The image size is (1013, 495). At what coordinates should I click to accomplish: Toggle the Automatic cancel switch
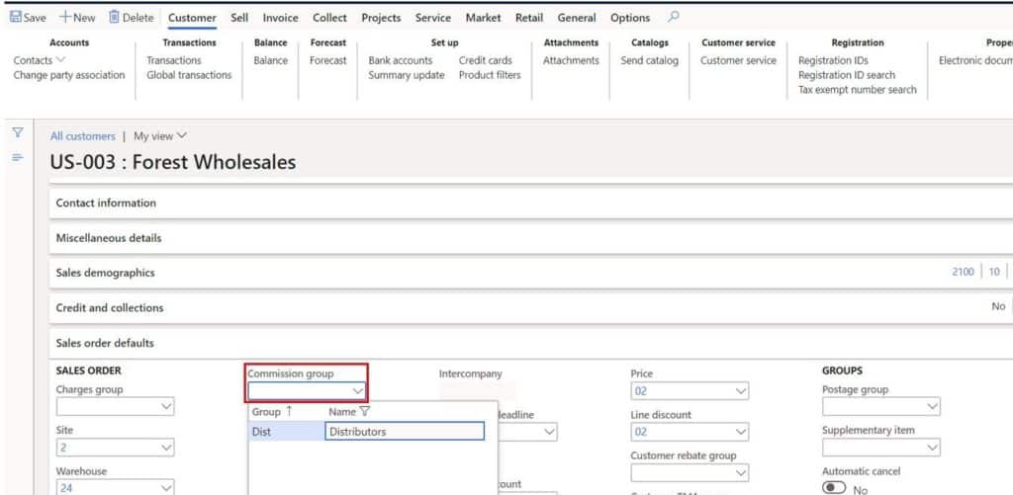pyautogui.click(x=833, y=488)
